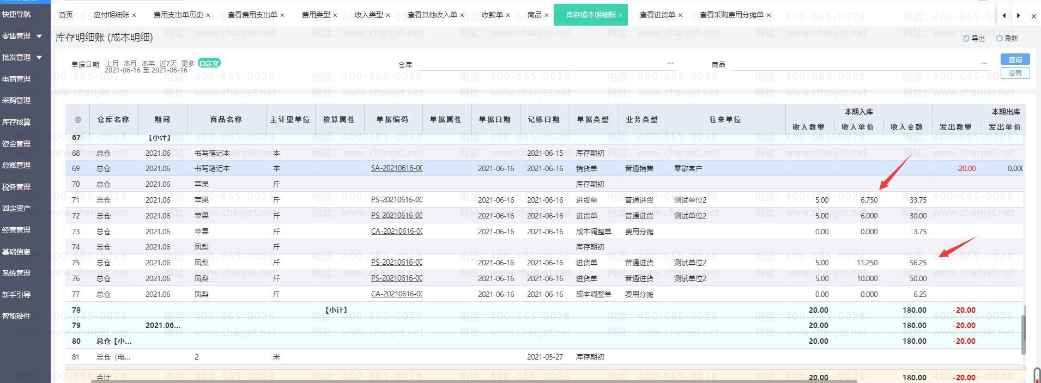Click the table column settings gear icon
Viewport: 1041px width, 383px height.
tap(77, 119)
